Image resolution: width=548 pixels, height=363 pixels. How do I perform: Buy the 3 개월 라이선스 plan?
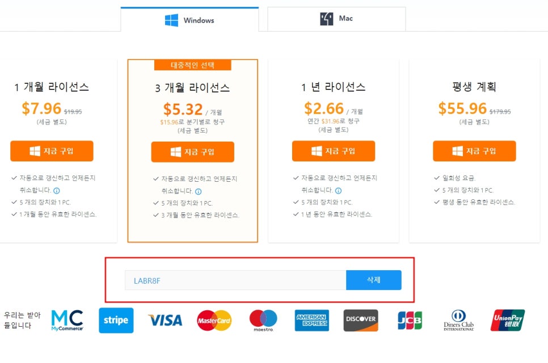pyautogui.click(x=192, y=152)
